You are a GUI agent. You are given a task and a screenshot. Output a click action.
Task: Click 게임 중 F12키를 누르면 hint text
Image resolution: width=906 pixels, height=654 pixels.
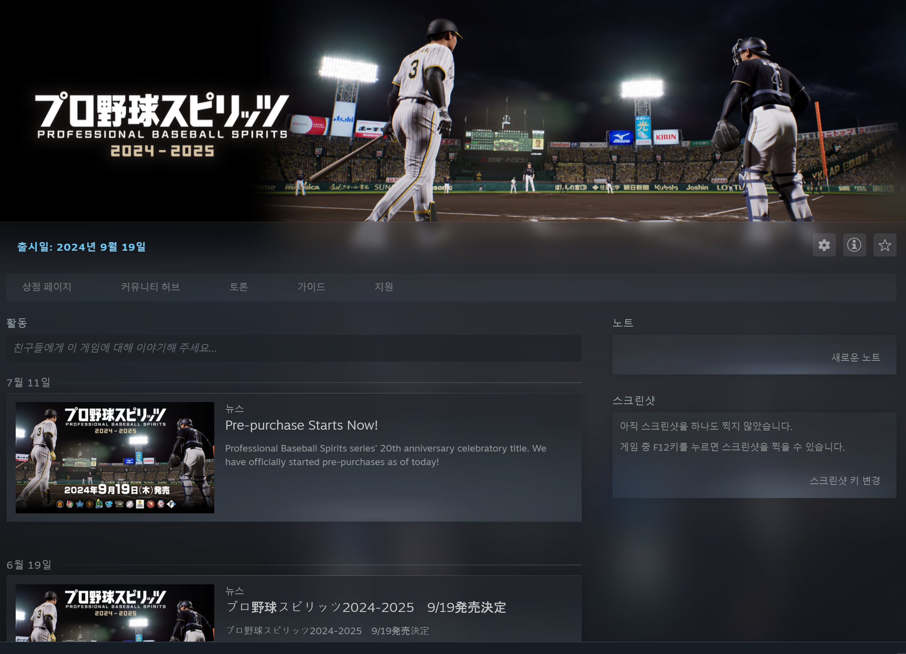click(732, 447)
